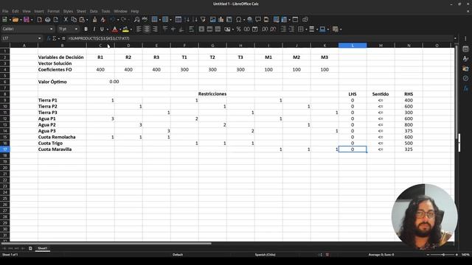Viewport: 472px width, 265px height.
Task: Open the Background Color dropdown arrow
Action: pyautogui.click(x=131, y=29)
